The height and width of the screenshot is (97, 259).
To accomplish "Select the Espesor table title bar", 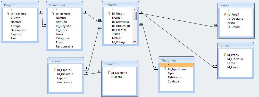I will 66,61.
